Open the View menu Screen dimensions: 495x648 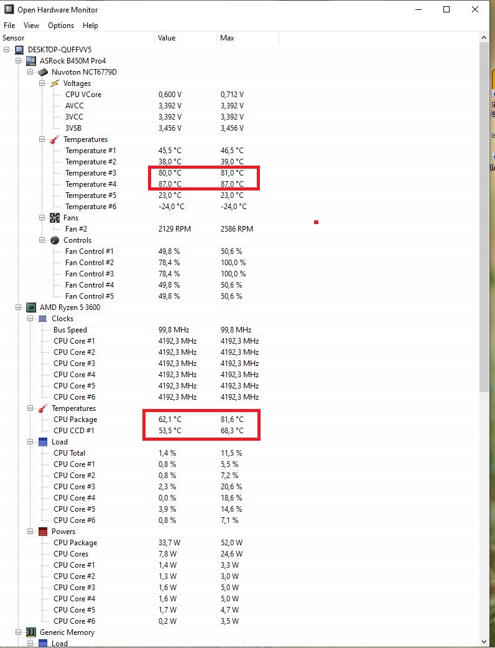point(31,26)
